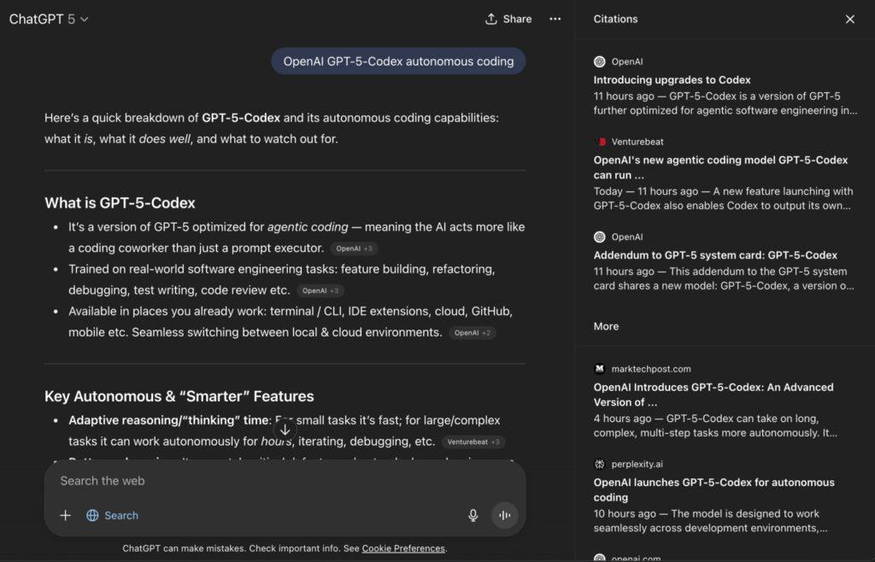Open the ChatGPT 5 model selector dropdown
This screenshot has height=562, width=875.
click(49, 19)
